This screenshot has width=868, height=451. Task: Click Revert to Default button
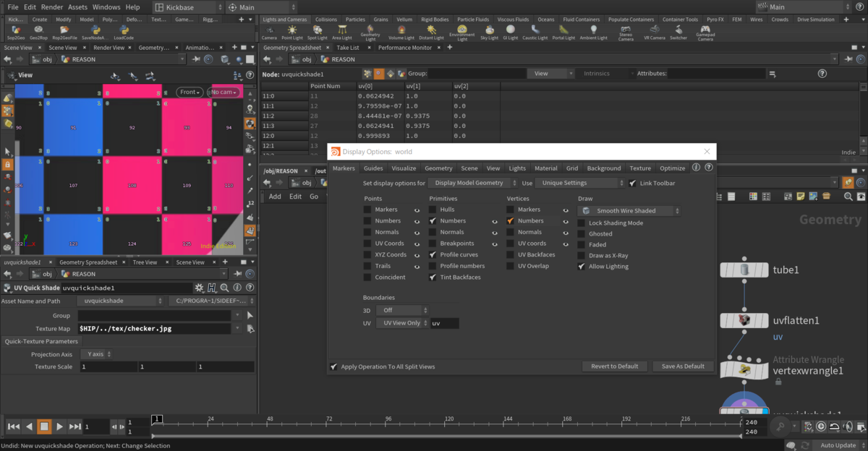614,366
